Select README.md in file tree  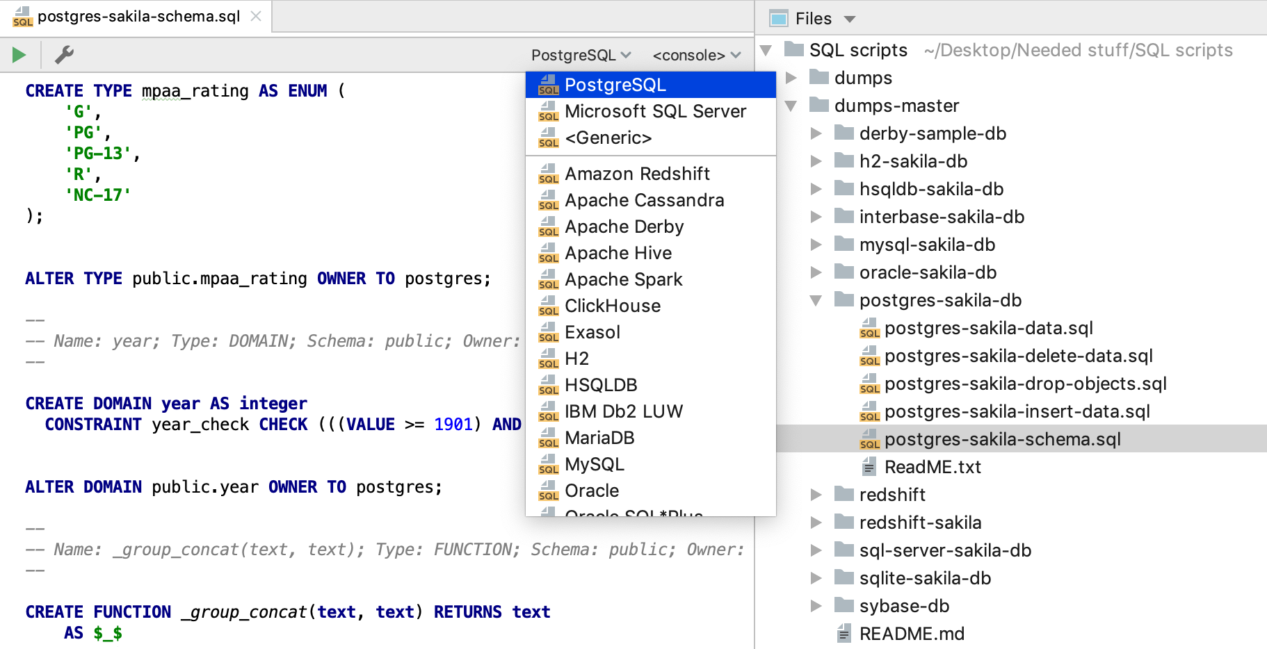coord(912,634)
